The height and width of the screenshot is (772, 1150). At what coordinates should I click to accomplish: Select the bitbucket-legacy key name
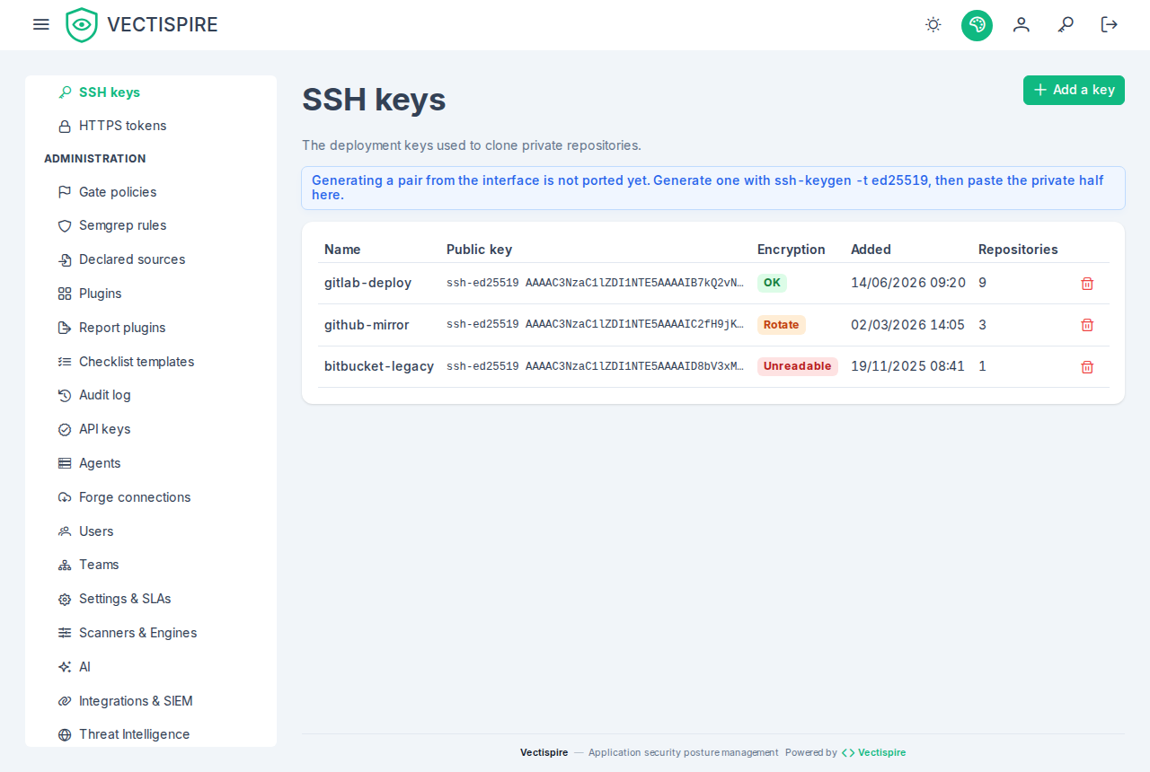tap(379, 366)
